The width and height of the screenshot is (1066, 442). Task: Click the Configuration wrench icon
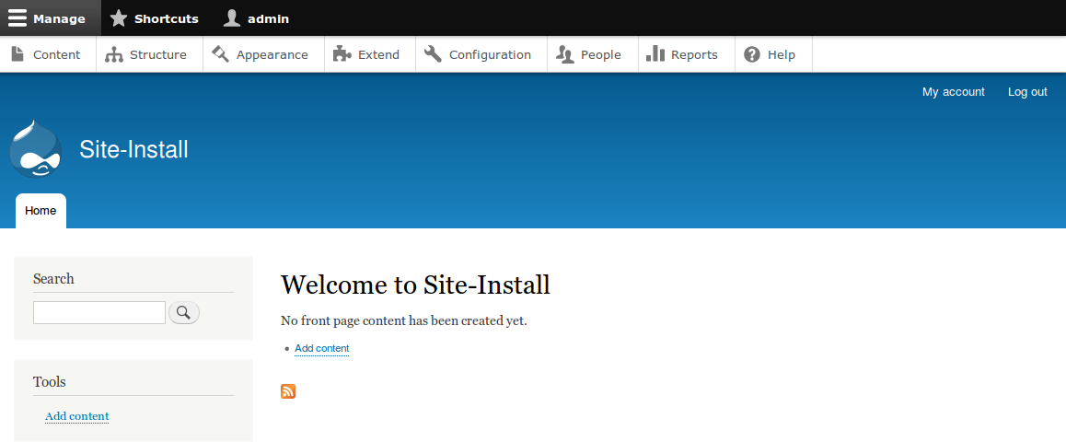tap(433, 54)
